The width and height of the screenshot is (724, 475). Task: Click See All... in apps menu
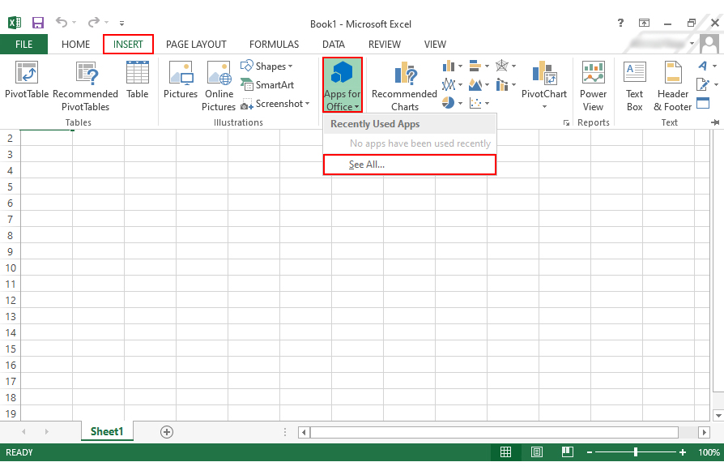tap(410, 165)
